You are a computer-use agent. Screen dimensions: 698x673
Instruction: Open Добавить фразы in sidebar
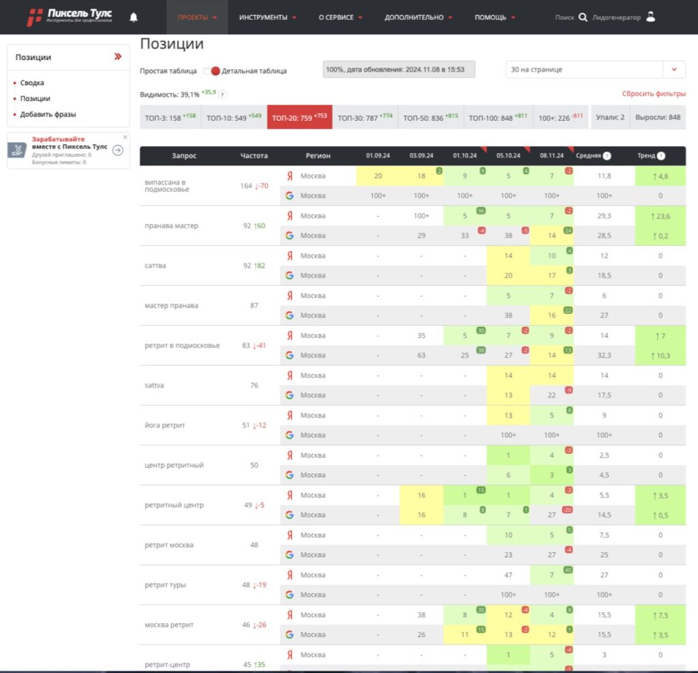click(48, 114)
